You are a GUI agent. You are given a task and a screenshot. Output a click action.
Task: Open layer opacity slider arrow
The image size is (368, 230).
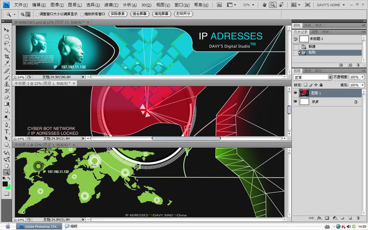pos(363,77)
